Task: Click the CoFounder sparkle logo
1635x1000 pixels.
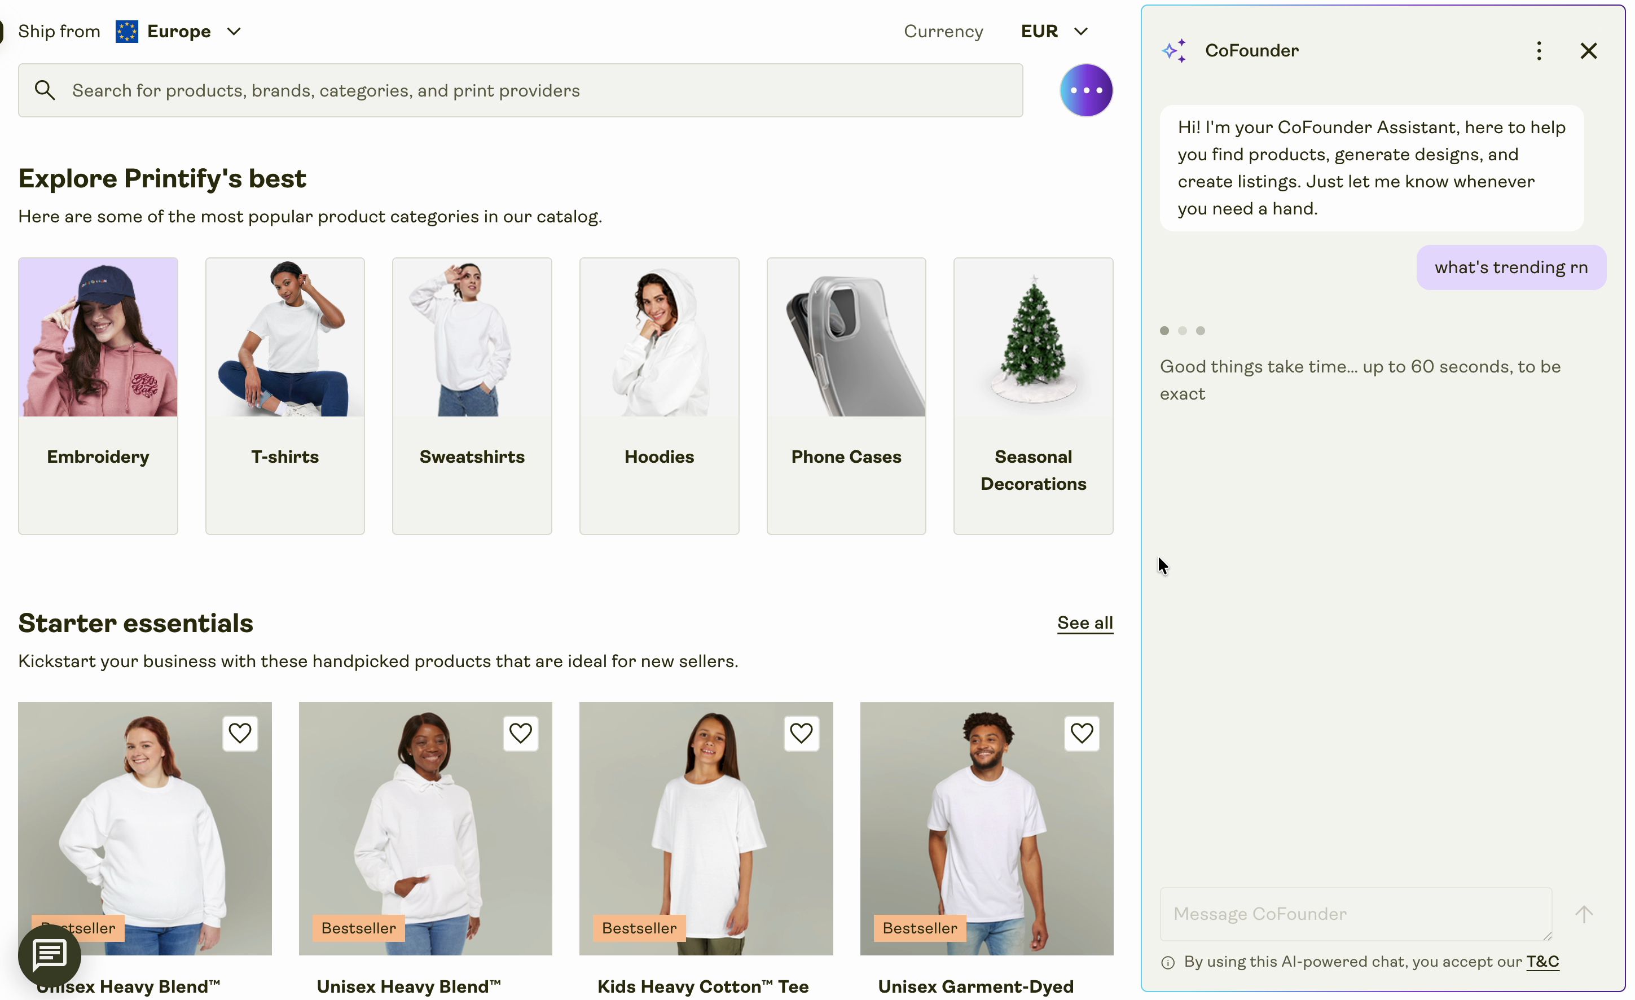Action: coord(1174,50)
